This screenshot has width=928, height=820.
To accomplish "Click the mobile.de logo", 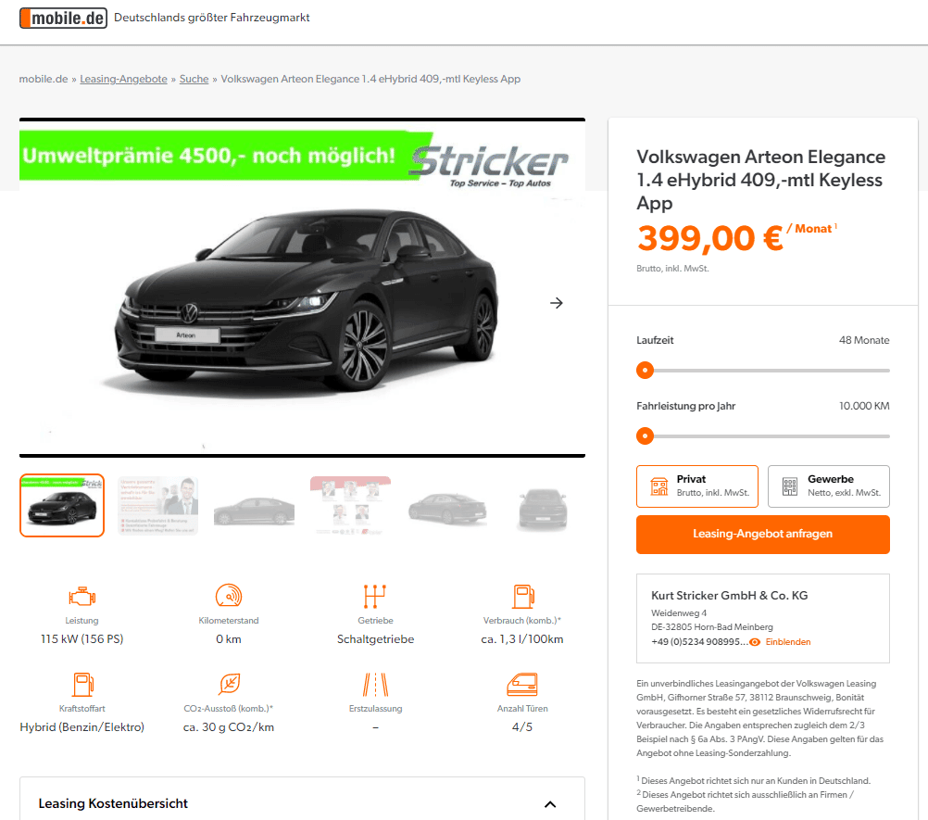I will (63, 18).
